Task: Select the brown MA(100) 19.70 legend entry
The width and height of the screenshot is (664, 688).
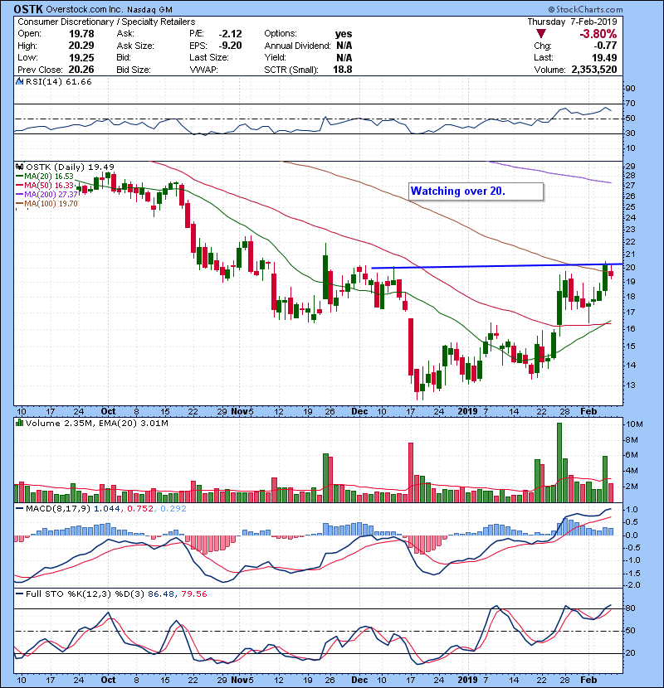Action: click(46, 204)
